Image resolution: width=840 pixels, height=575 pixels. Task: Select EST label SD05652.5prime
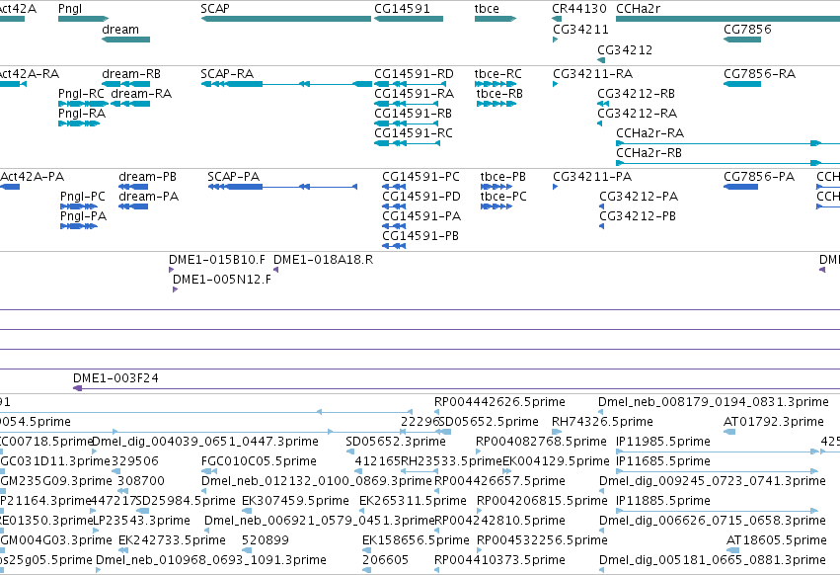(489, 422)
